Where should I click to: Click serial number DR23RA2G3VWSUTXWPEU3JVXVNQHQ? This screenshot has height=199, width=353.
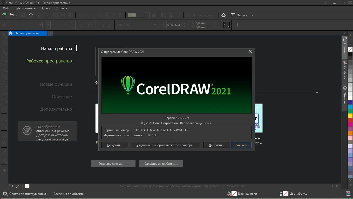pyautogui.click(x=161, y=130)
